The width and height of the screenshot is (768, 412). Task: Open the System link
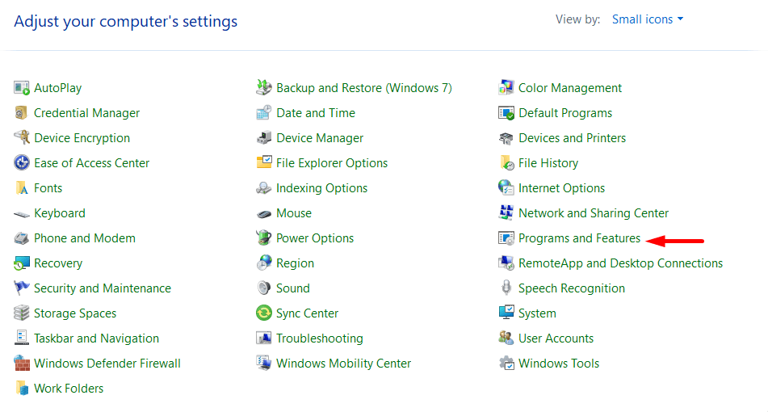[537, 313]
